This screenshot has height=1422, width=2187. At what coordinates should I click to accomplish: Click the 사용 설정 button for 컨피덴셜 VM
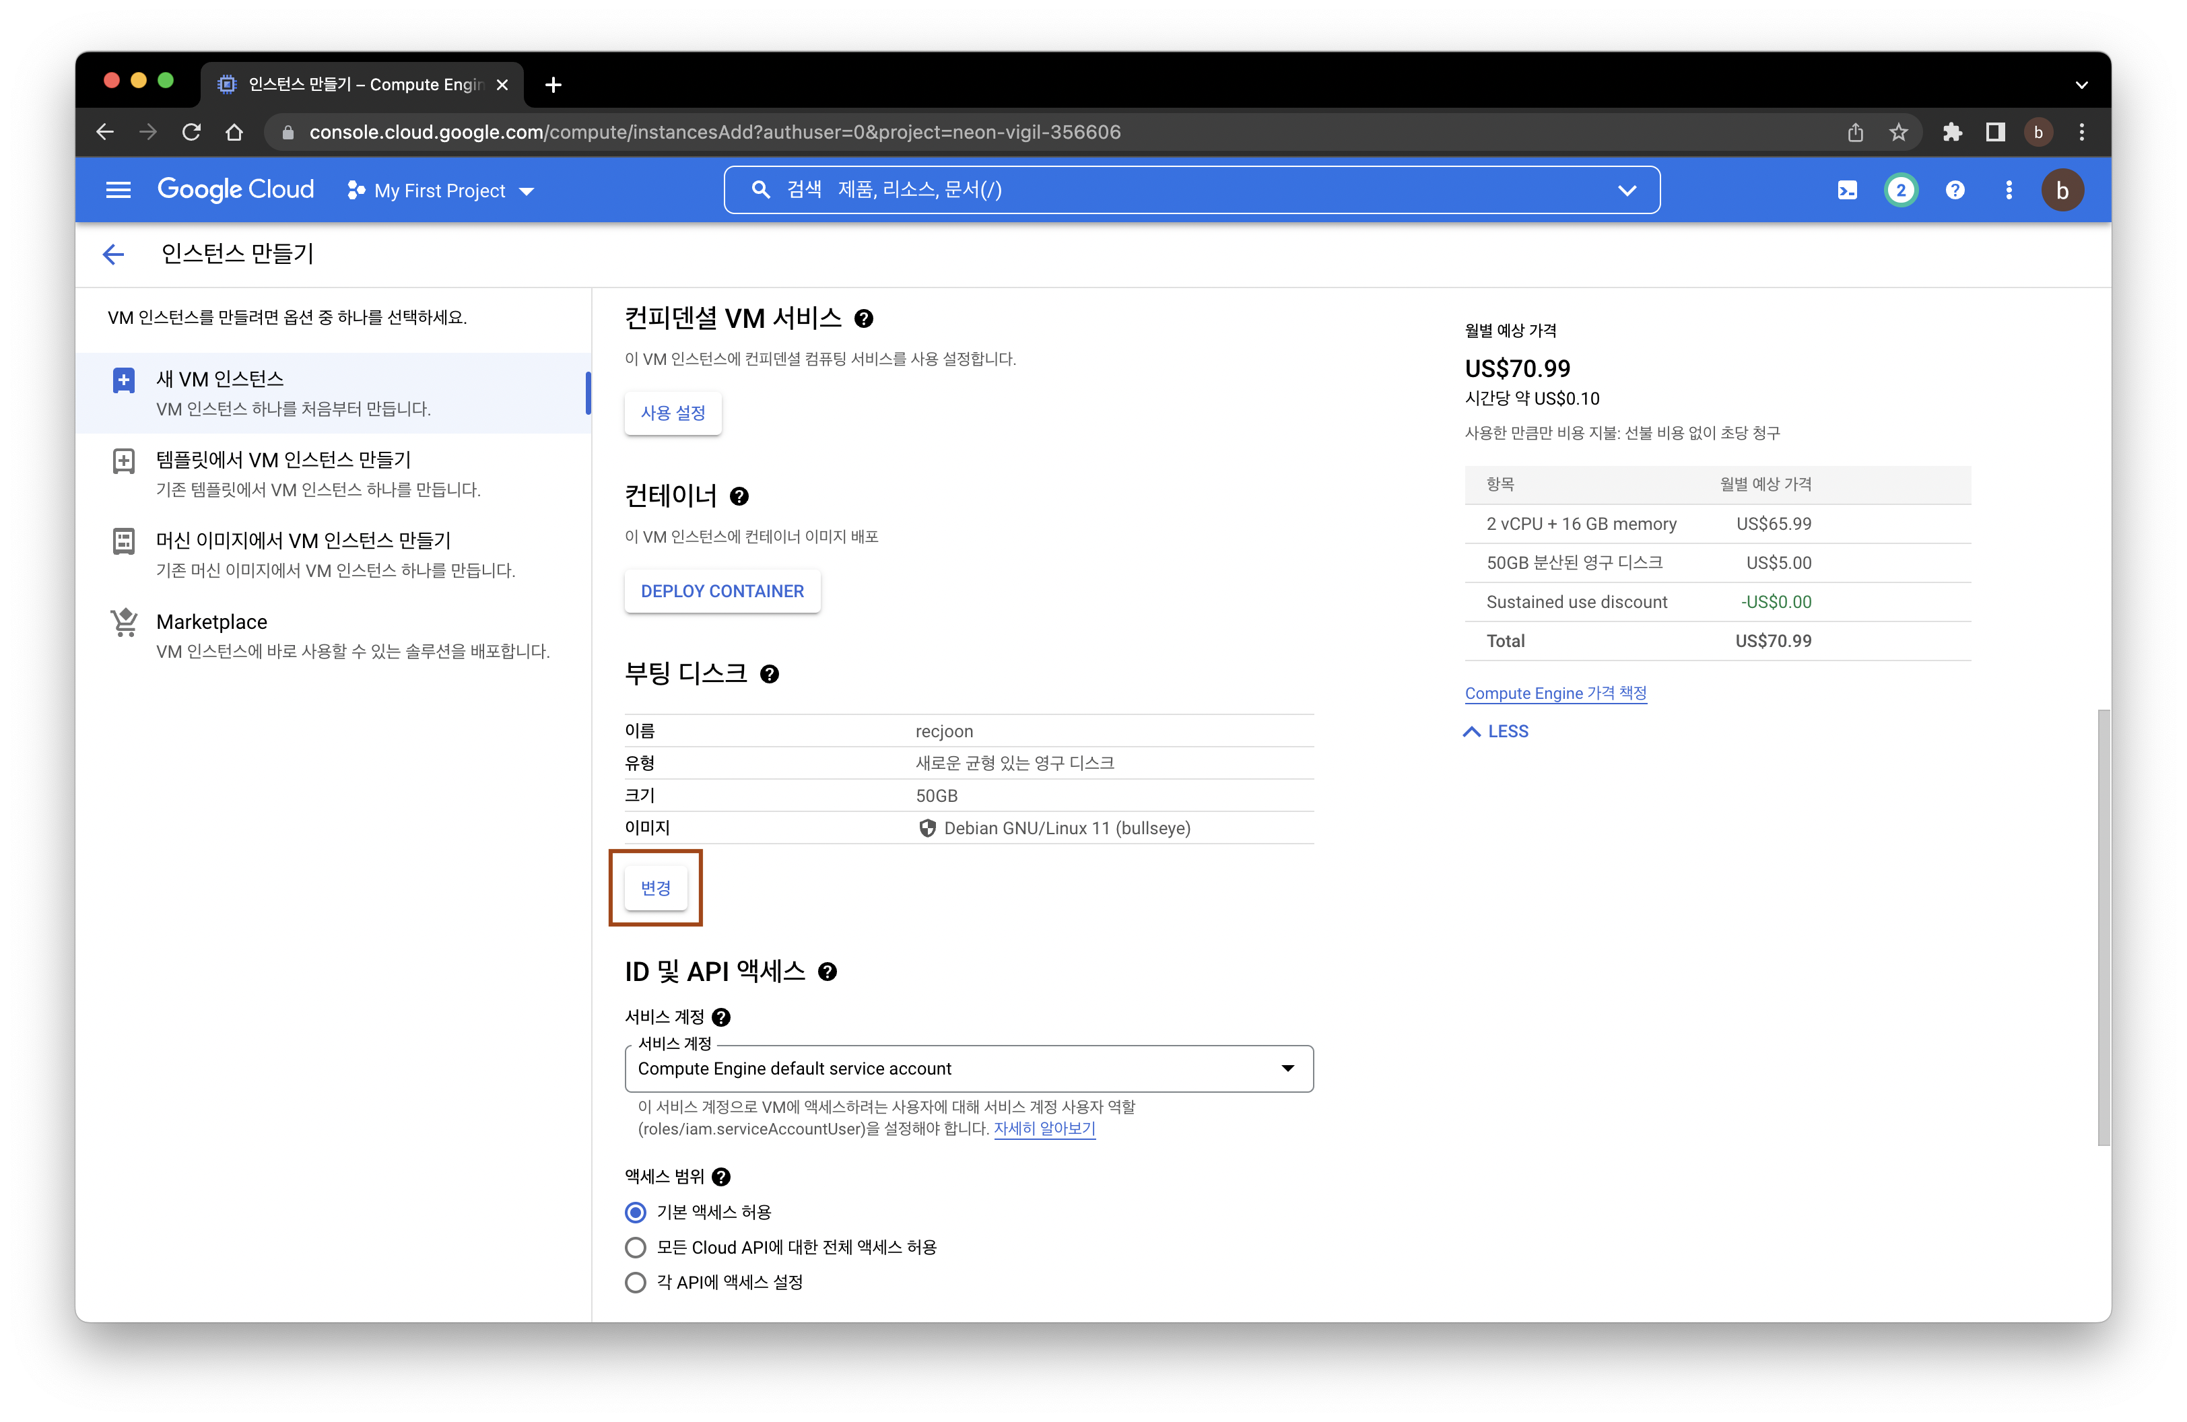[x=671, y=413]
